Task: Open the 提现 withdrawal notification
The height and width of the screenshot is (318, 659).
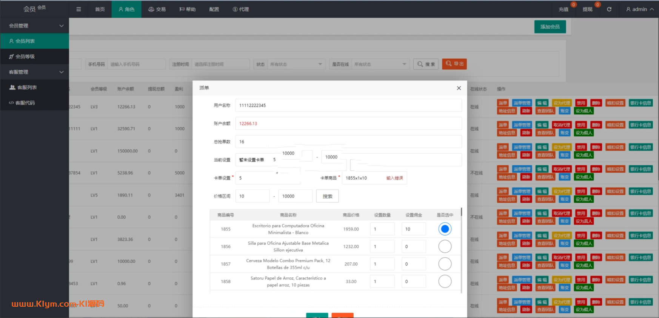Action: point(587,9)
